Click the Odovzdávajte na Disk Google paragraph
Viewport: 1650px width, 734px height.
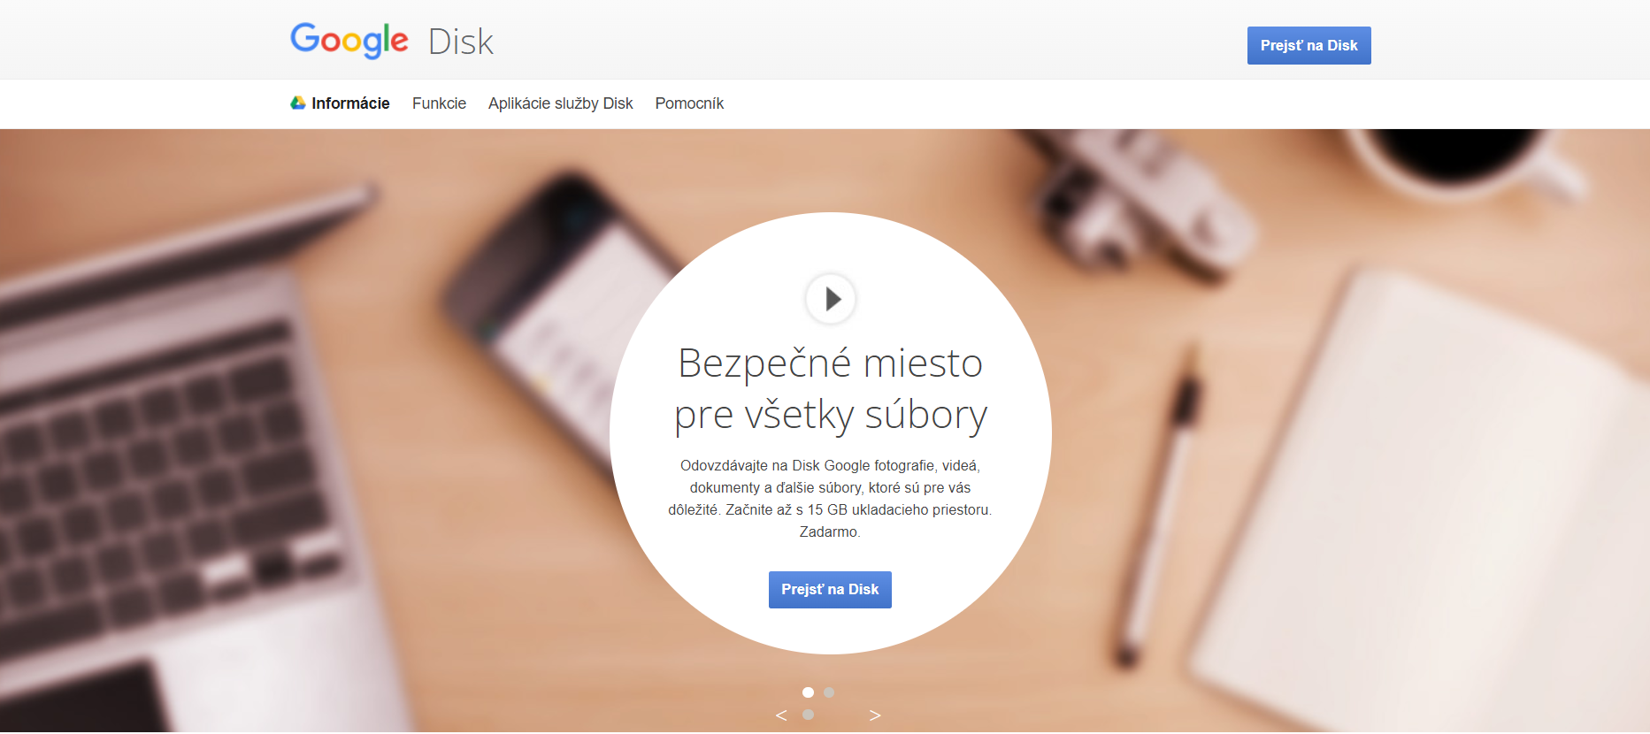click(830, 499)
